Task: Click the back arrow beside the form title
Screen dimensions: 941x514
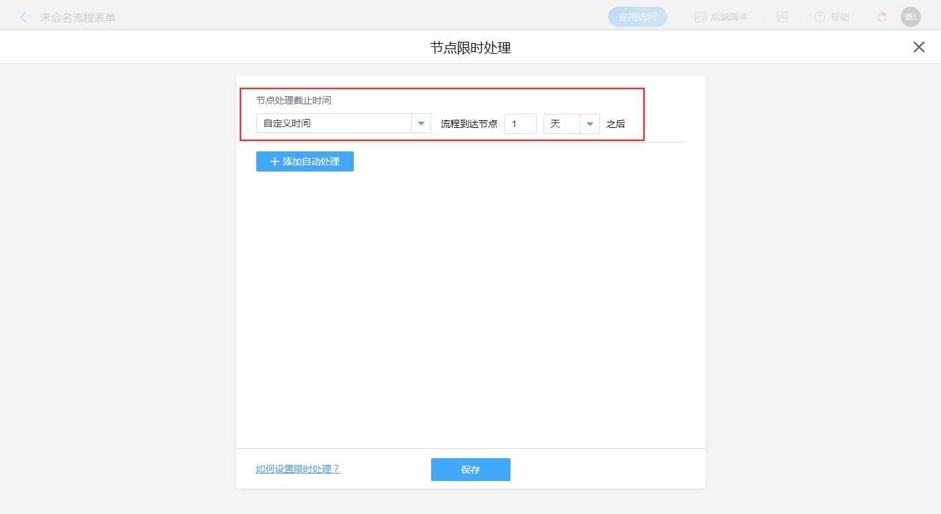Action: point(24,17)
